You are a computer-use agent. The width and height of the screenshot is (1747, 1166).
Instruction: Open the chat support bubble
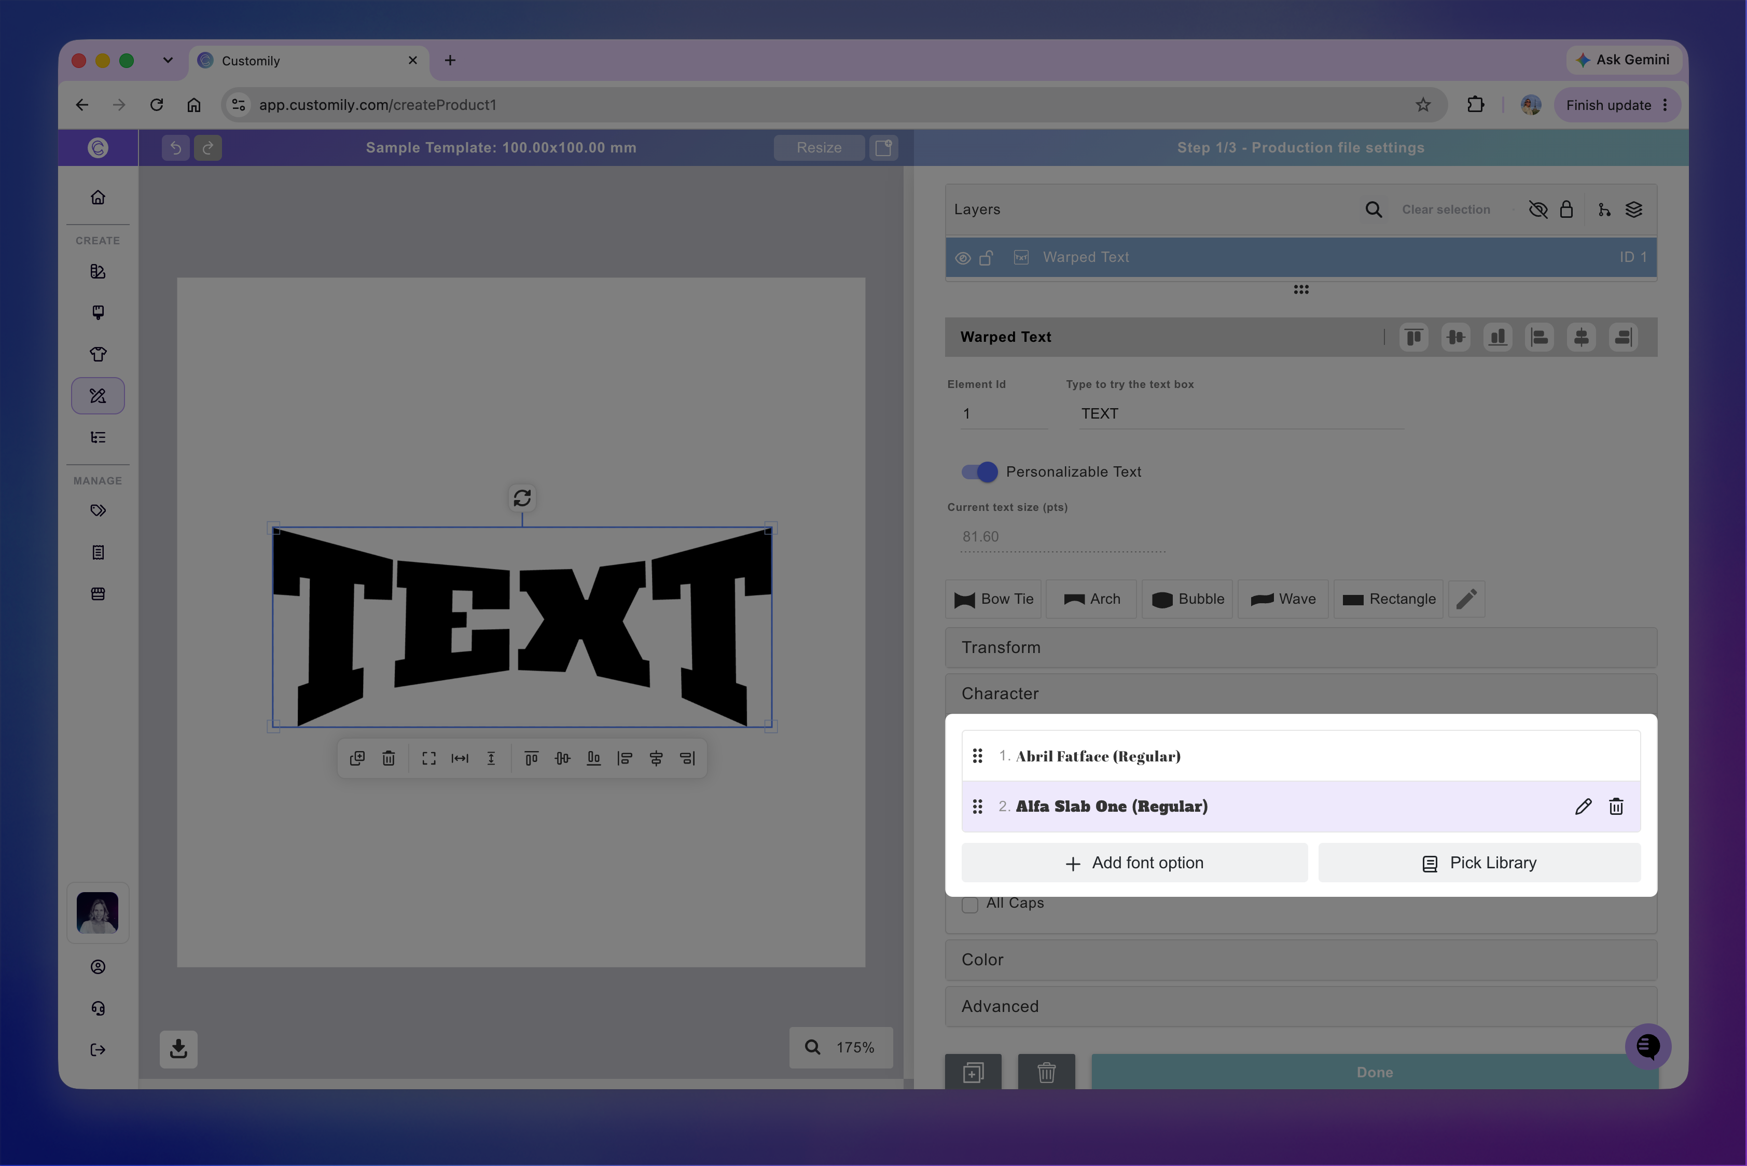coord(1648,1046)
